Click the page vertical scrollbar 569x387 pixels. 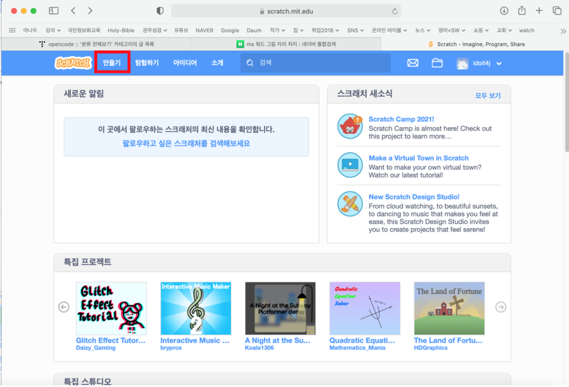click(x=567, y=103)
